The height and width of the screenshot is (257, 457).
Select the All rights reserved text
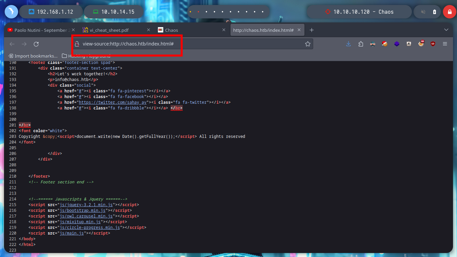[222, 137]
